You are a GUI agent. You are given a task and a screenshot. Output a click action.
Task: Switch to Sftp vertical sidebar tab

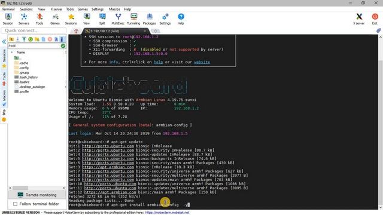click(x=4, y=115)
